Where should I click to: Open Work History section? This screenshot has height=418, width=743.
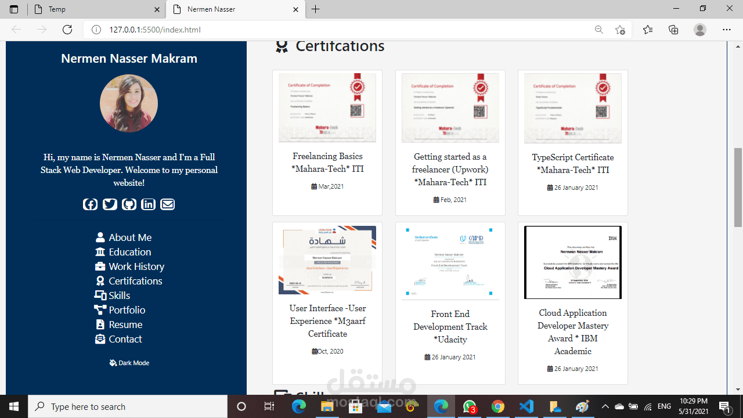(129, 266)
